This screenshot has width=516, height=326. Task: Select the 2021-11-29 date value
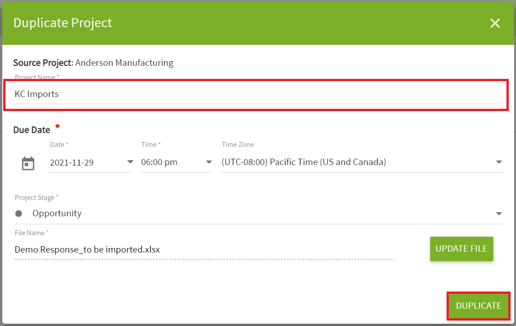pyautogui.click(x=72, y=162)
